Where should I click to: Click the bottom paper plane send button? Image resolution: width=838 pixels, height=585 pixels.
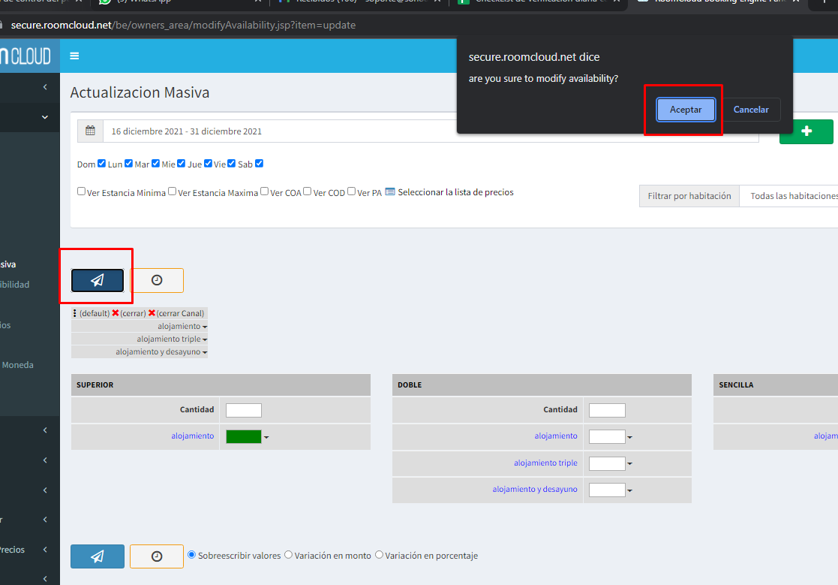(98, 556)
